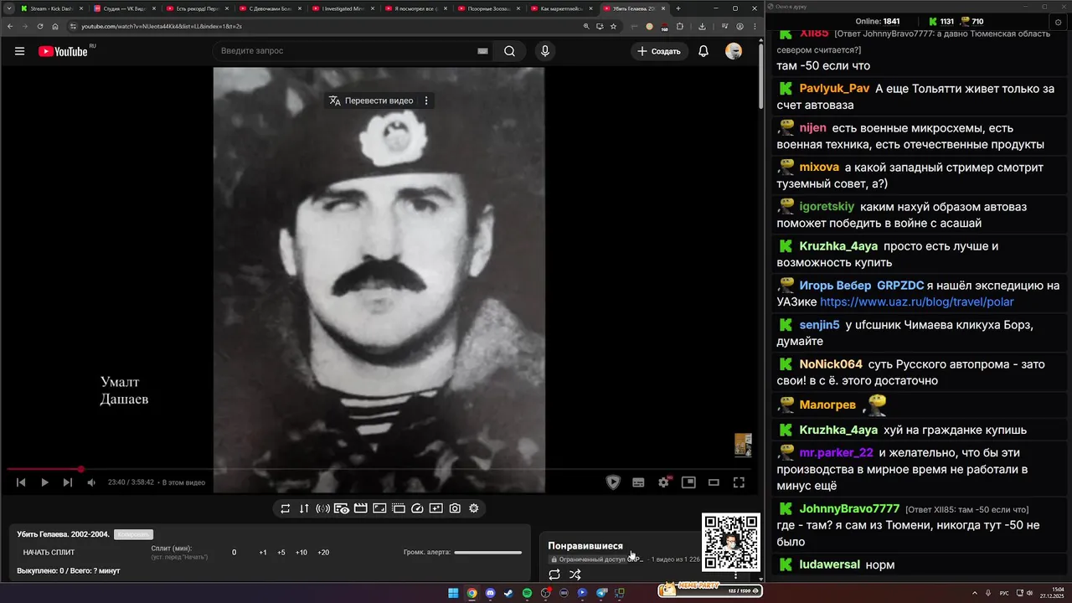The height and width of the screenshot is (603, 1072).
Task: Click the dashed window icon in enhancer toolbar
Action: [399, 508]
